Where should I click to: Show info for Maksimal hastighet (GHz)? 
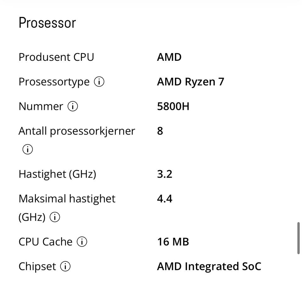pos(55,217)
